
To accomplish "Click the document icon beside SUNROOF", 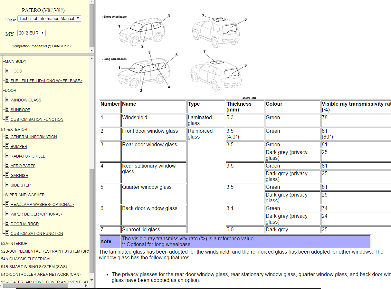I will tap(7, 110).
